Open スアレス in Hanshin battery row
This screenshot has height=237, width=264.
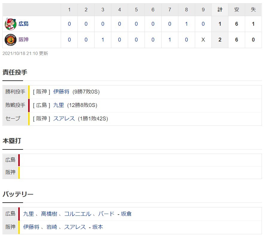[x=75, y=227]
